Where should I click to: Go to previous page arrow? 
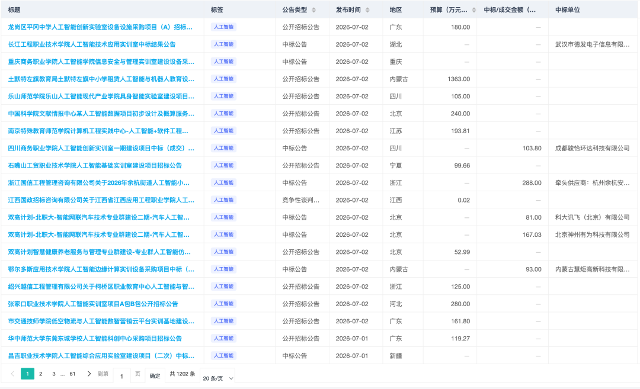(x=12, y=374)
